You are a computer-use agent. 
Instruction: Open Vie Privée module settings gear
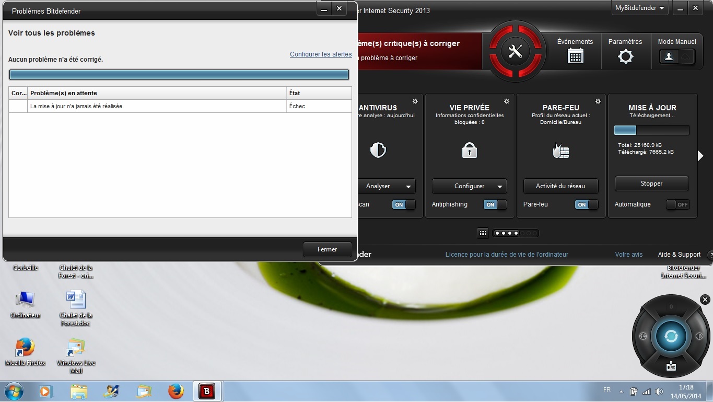pos(506,101)
